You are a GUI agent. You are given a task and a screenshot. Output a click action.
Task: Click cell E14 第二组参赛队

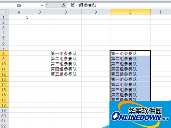130,84
